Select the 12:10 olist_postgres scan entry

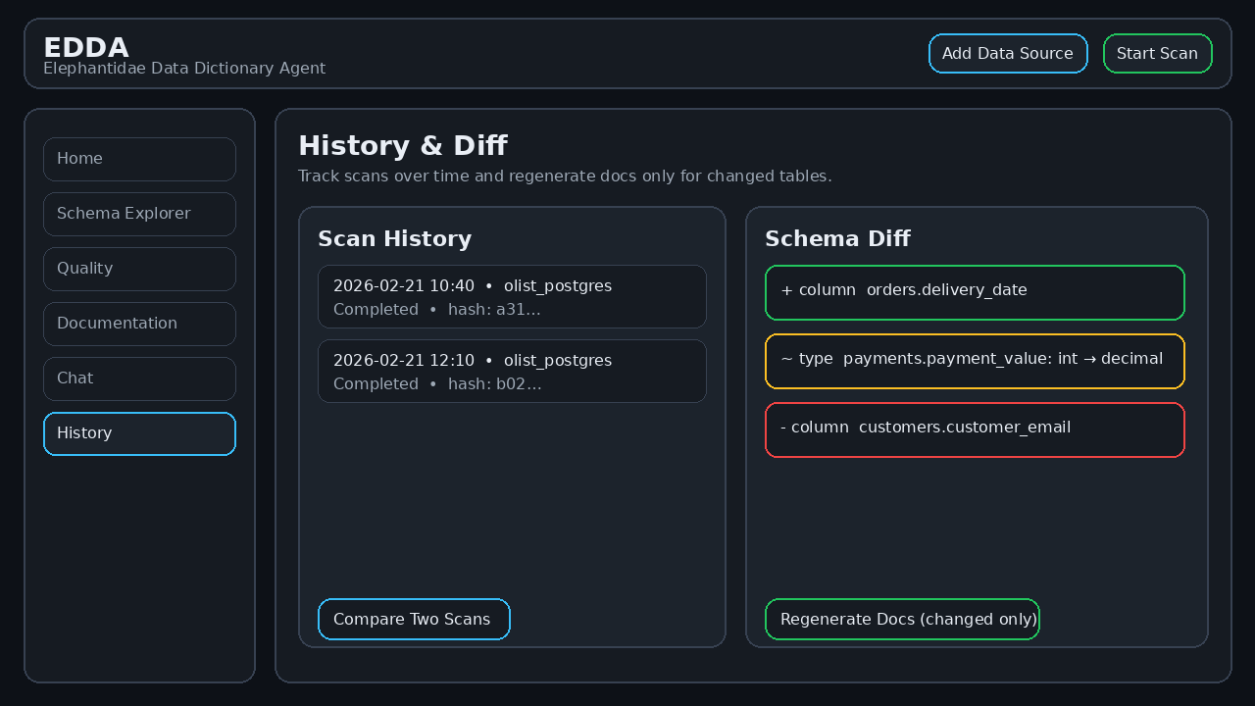click(512, 371)
